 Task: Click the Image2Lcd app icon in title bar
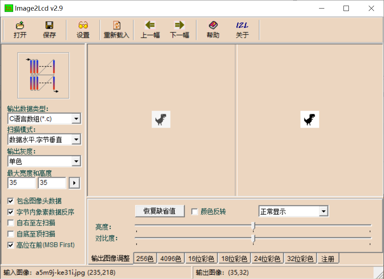(x=9, y=8)
